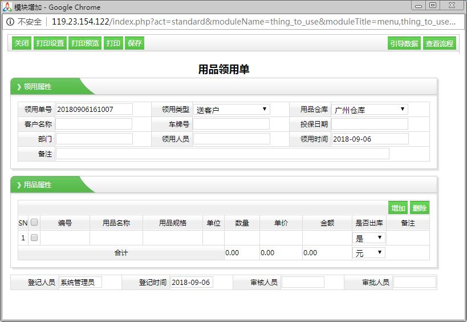The width and height of the screenshot is (467, 322).
Task: Click the 引导数据 button
Action: (404, 43)
